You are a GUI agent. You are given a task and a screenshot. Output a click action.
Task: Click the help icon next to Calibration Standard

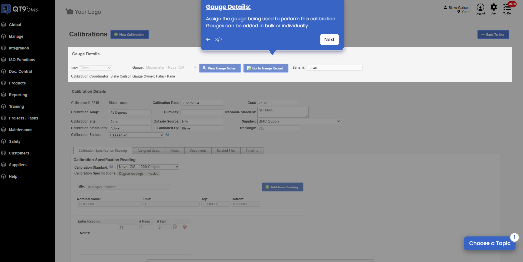click(112, 166)
